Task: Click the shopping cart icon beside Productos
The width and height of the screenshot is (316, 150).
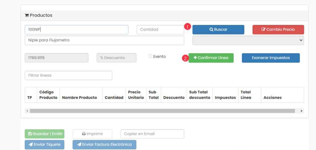Action: [x=27, y=15]
